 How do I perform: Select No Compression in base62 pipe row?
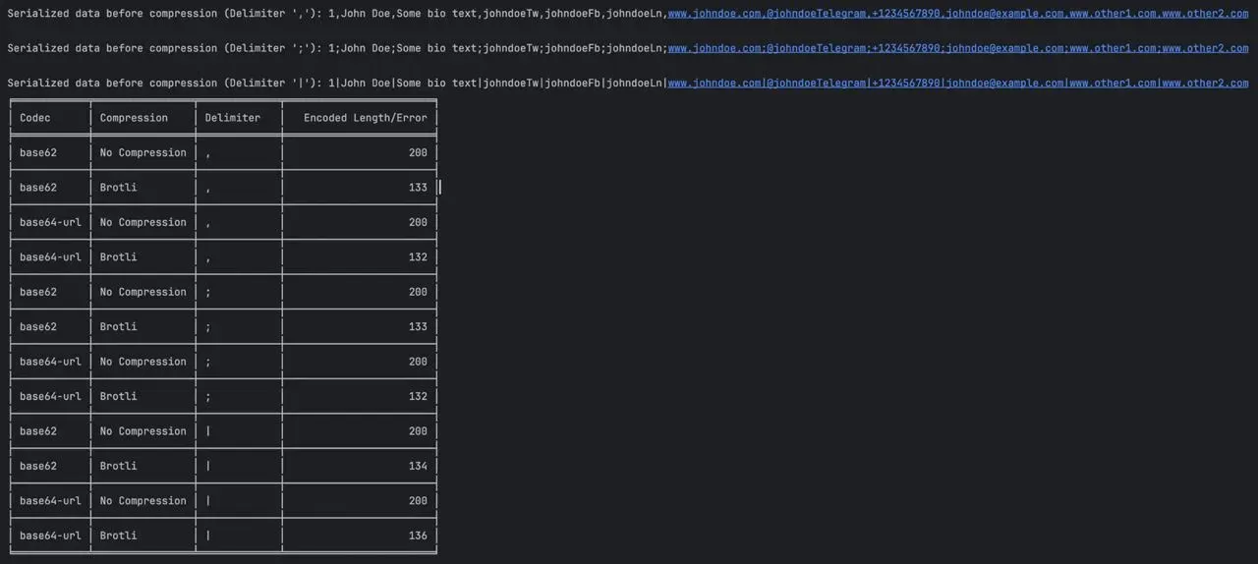tap(143, 431)
